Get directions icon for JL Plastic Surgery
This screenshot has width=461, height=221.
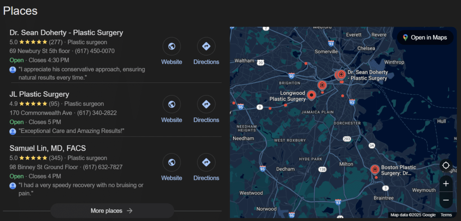coord(206,104)
